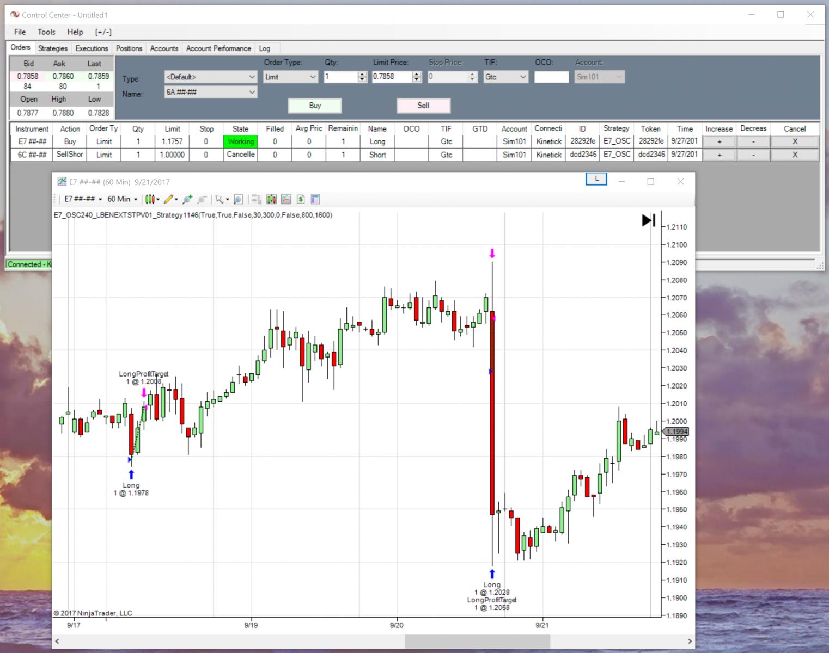
Task: Click the Strategy column header
Action: point(616,128)
